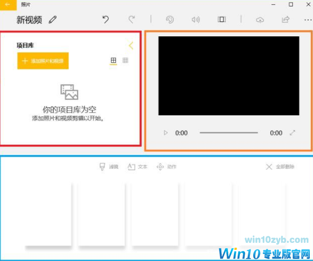Image resolution: width=313 pixels, height=261 pixels.
Task: Select the first empty storyboard slot
Action: (x=48, y=214)
